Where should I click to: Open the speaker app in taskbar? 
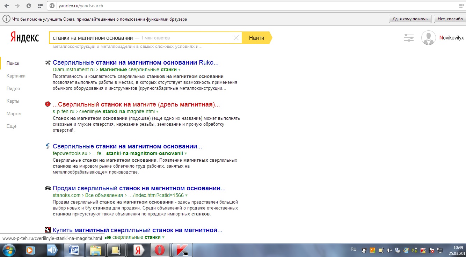pyautogui.click(x=52, y=250)
